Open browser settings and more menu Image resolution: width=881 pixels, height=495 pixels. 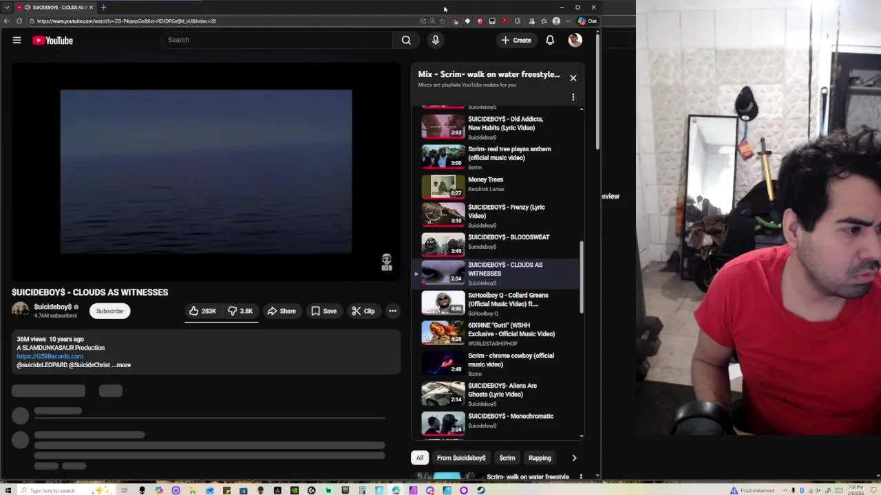tap(569, 21)
